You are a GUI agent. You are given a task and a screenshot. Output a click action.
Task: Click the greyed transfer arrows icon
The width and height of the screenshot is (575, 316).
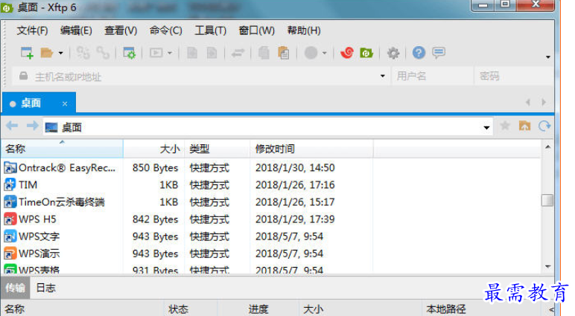[x=238, y=54]
